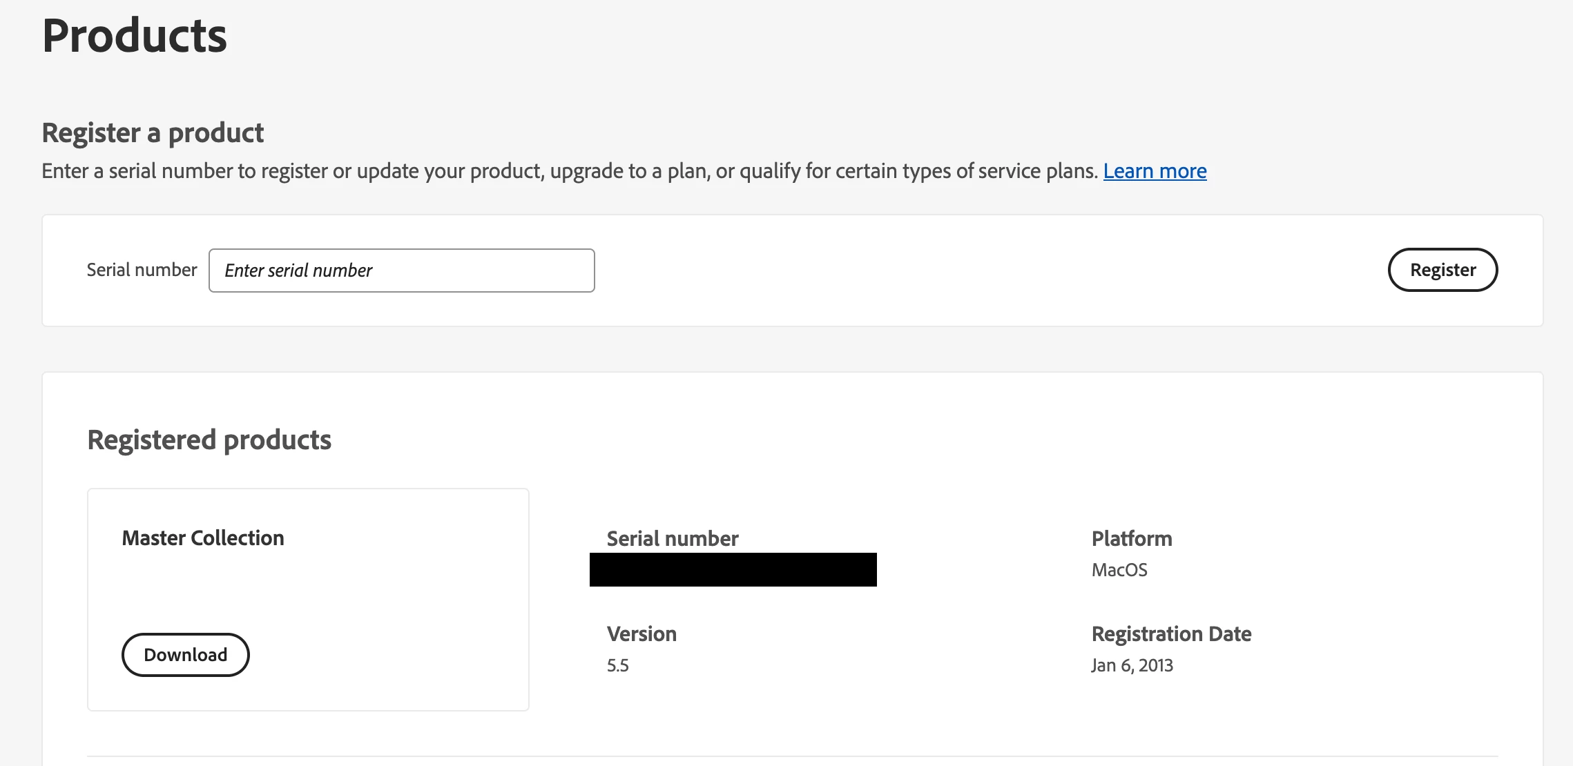Click the Registration Date label

coord(1171,634)
